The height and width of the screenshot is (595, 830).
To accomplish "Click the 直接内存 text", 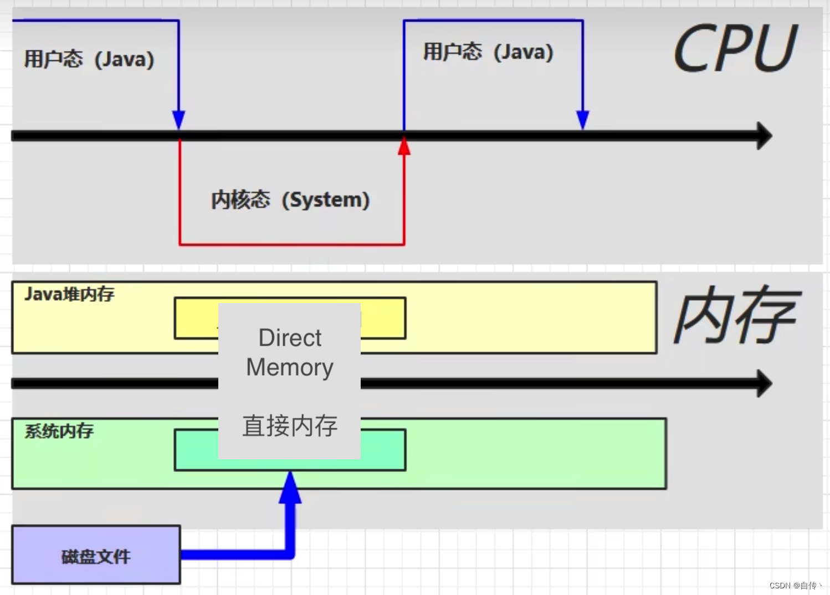I will point(290,425).
